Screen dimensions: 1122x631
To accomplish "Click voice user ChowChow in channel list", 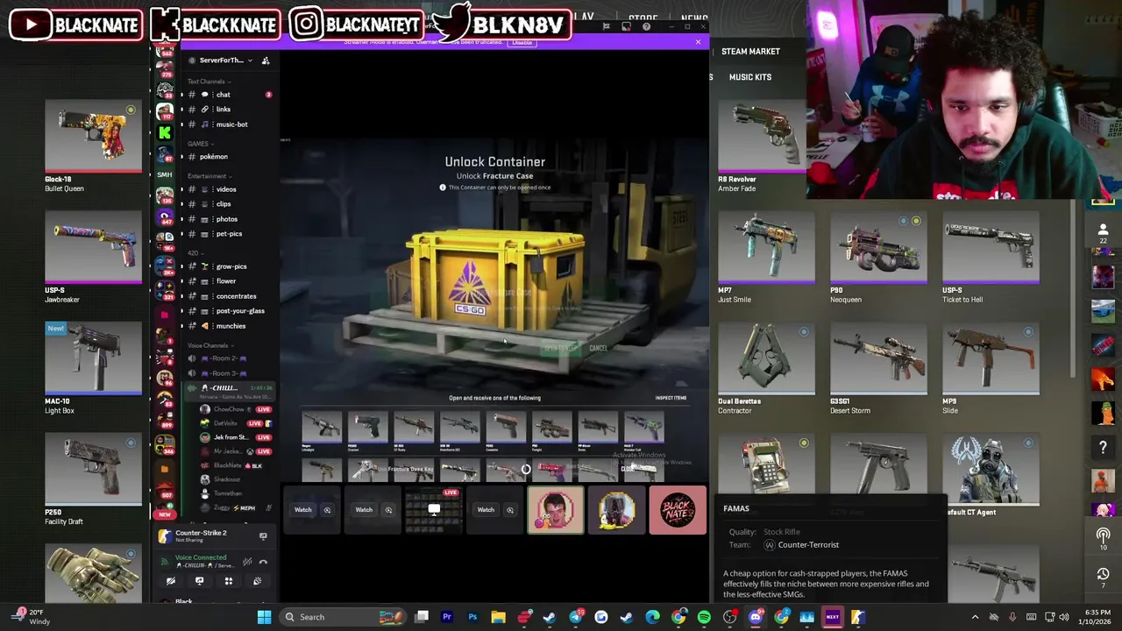I will [235, 409].
